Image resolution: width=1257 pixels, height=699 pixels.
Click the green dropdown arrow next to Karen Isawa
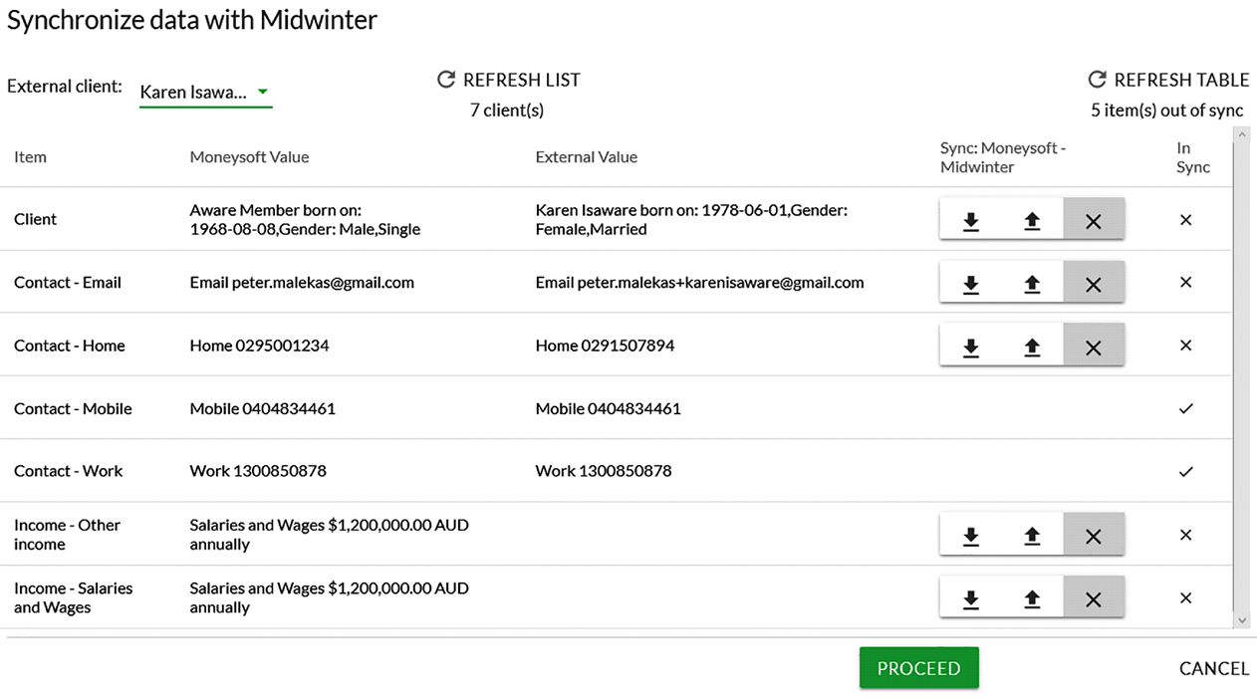tap(263, 92)
